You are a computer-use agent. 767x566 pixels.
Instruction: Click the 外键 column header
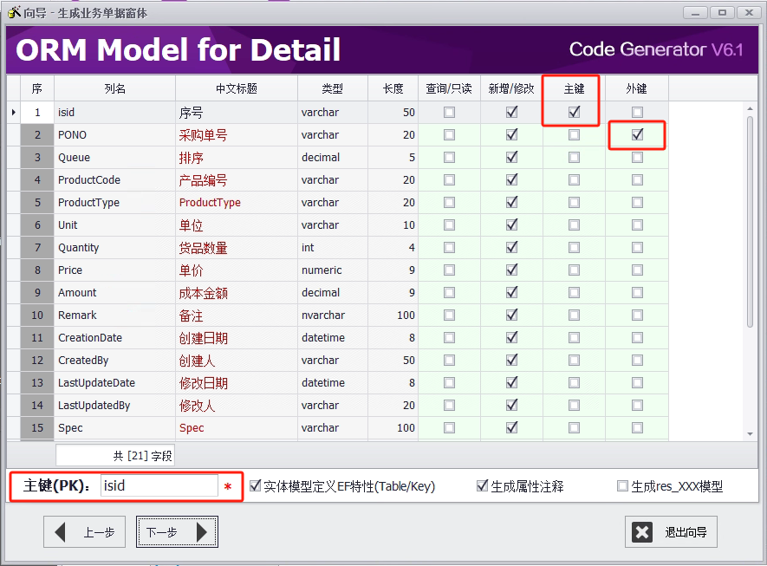point(637,88)
